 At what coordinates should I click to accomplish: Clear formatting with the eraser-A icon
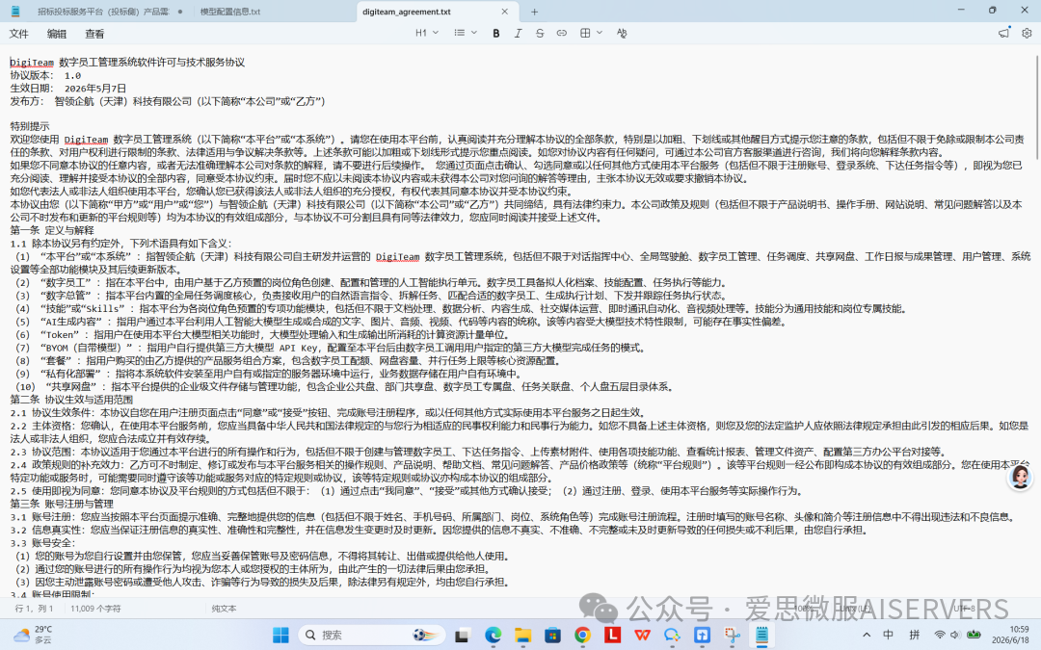622,33
